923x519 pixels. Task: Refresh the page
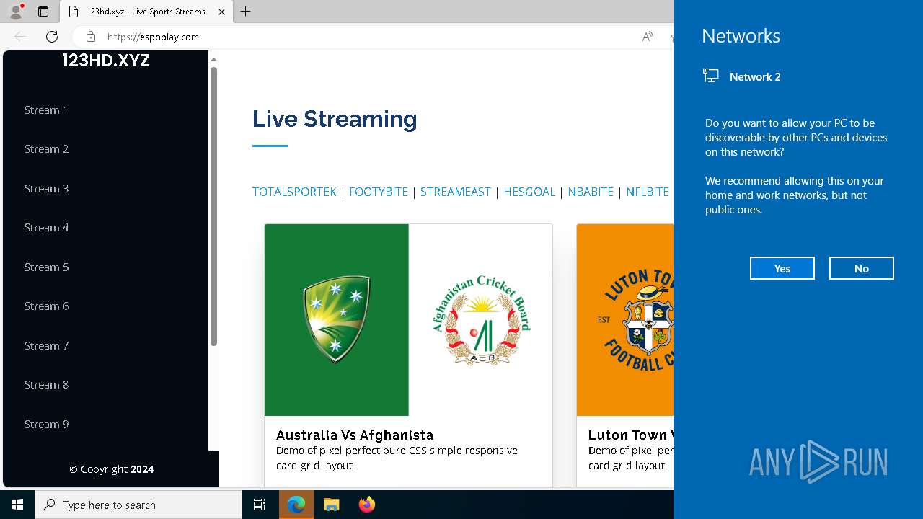(52, 37)
